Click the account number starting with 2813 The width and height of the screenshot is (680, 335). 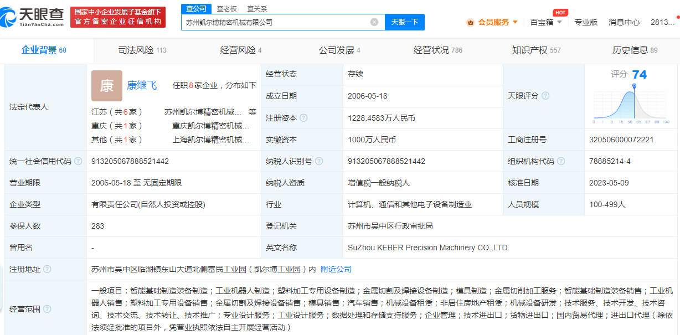click(x=662, y=22)
